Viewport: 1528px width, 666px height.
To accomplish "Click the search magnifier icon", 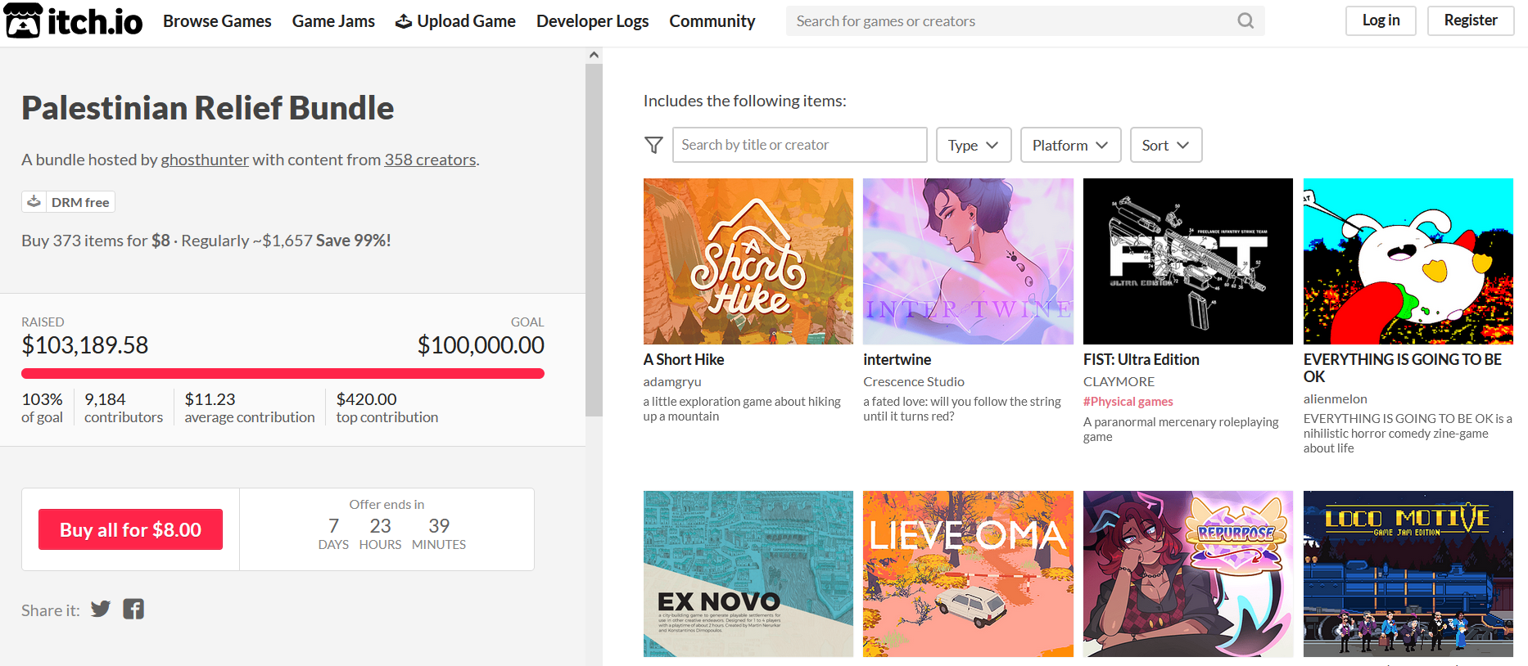I will click(x=1245, y=20).
